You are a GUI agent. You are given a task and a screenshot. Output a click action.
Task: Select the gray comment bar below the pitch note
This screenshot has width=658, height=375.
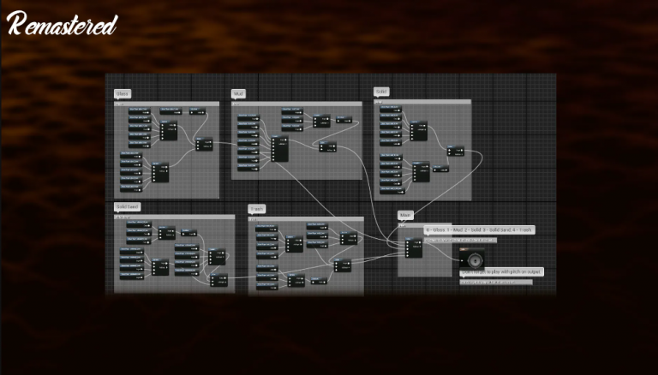496,283
